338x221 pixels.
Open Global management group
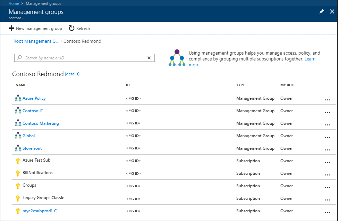(29, 136)
